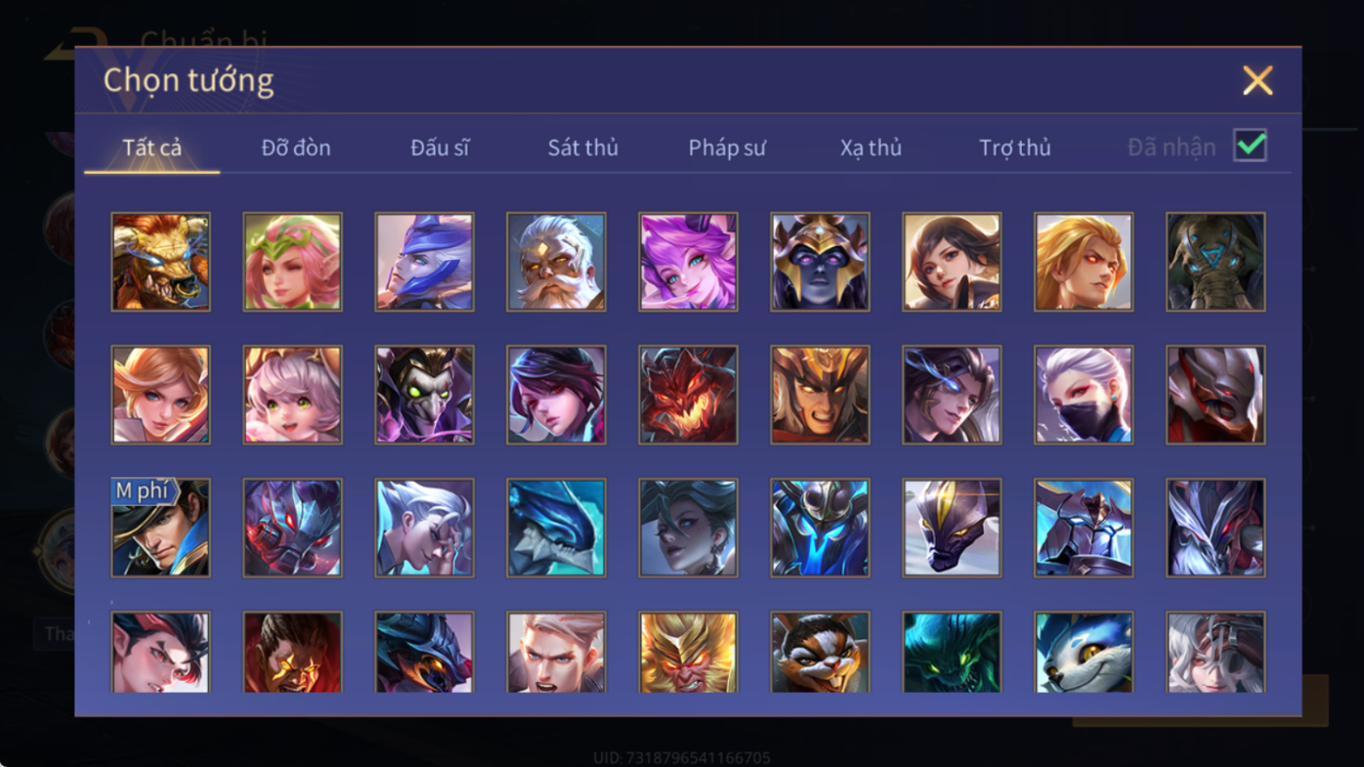
Task: Select the golden boar beast hero portrait
Action: 160,262
